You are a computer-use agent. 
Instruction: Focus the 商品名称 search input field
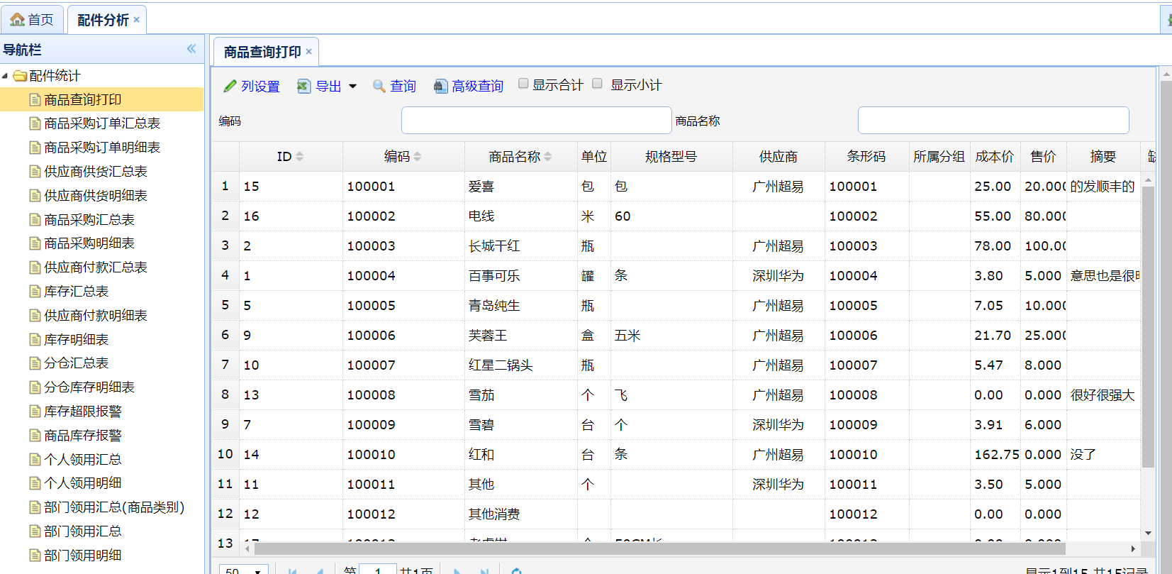click(993, 121)
